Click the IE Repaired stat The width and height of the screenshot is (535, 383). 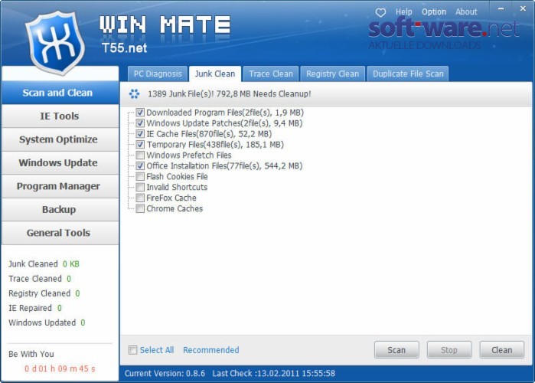click(x=35, y=308)
